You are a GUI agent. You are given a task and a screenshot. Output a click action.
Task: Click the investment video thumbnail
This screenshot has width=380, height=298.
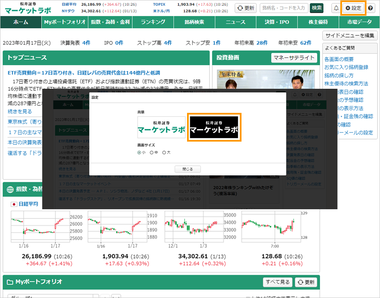point(266,79)
